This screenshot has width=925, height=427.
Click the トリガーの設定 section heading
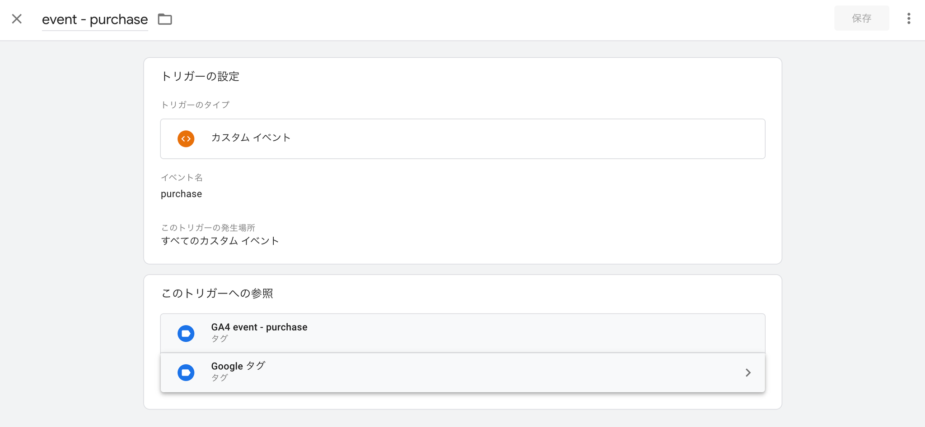click(x=200, y=76)
